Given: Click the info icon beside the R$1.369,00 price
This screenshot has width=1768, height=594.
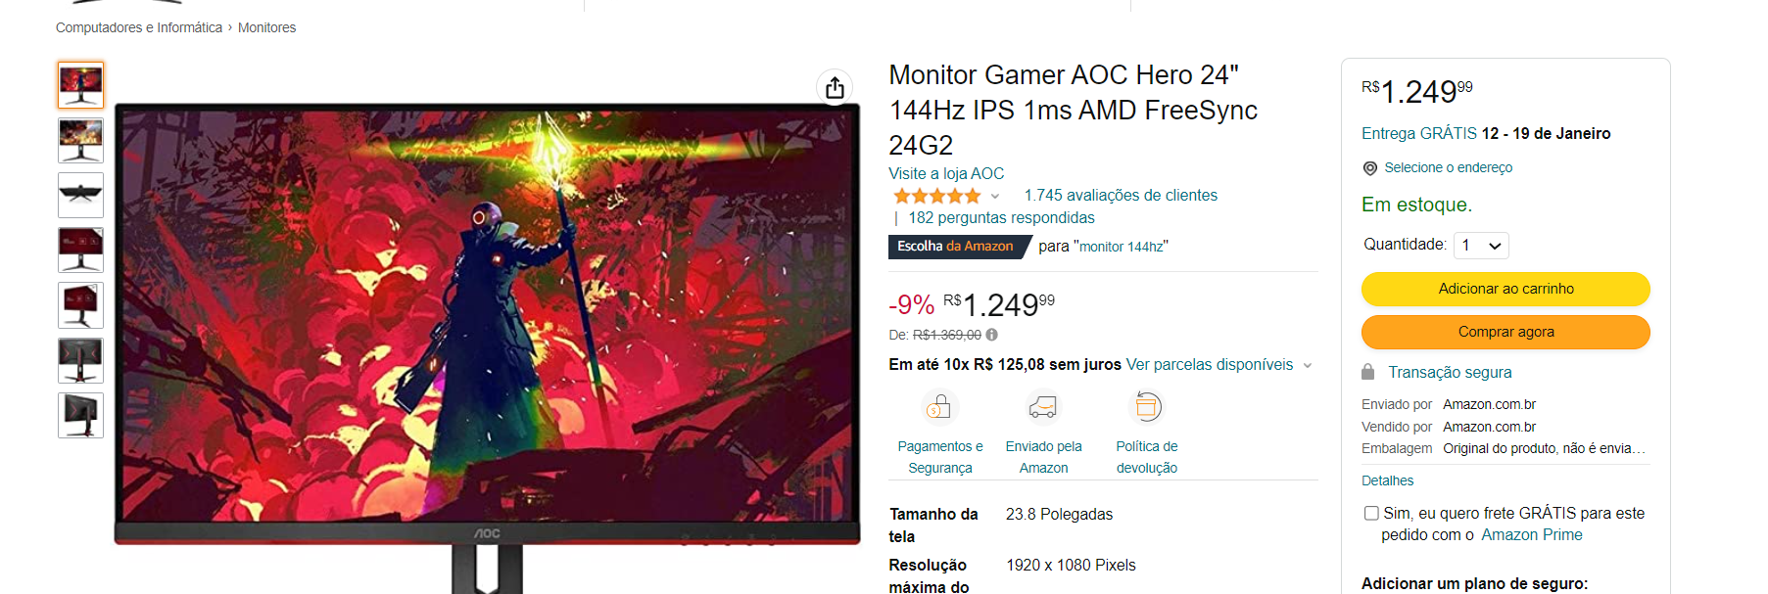Looking at the screenshot, I should (x=992, y=335).
